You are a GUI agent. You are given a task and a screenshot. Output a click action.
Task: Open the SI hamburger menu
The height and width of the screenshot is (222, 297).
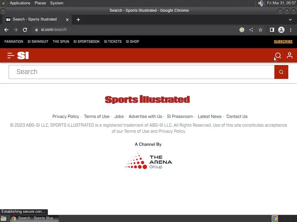(x=11, y=55)
